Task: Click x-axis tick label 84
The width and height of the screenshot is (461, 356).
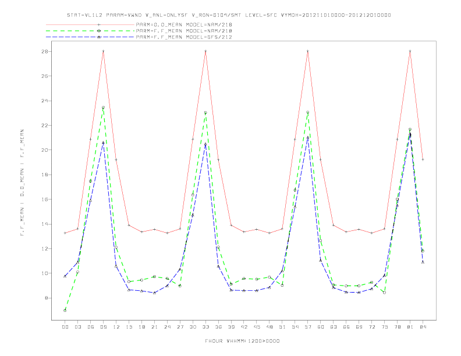Action: 423,327
